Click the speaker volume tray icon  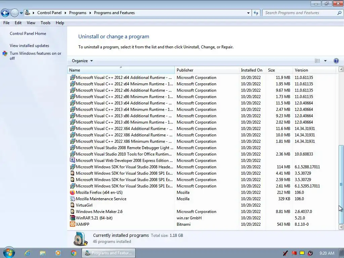pyautogui.click(x=310, y=253)
